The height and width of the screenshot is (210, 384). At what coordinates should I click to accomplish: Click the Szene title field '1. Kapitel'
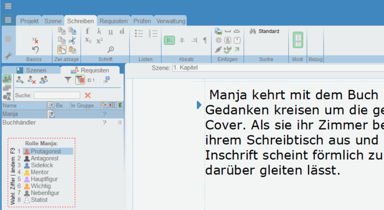pyautogui.click(x=278, y=68)
